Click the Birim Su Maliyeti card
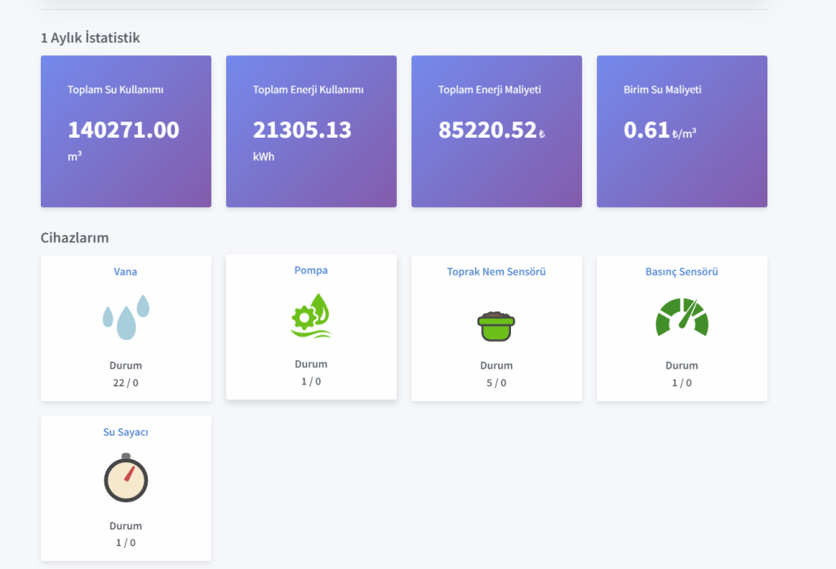The image size is (836, 569). [682, 131]
